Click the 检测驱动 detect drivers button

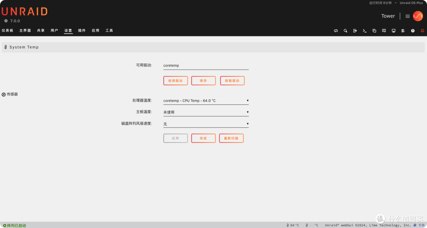[176, 81]
